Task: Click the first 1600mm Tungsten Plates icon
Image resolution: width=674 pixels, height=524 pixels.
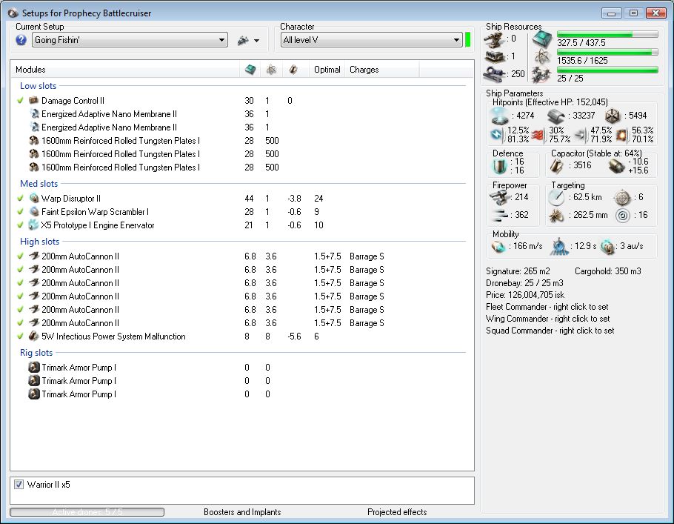Action: (34, 141)
